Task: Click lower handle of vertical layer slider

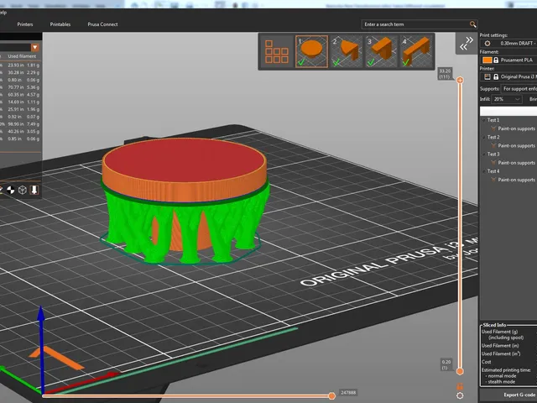Action: pos(460,371)
